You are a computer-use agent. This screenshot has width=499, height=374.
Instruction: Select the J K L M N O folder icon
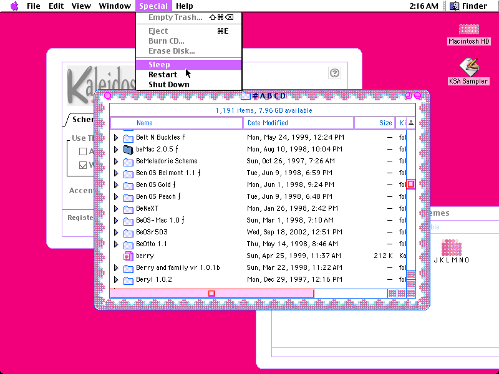pos(451,247)
